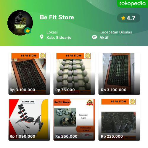Click the Tokopedia logo
Viewport: 148px width, 148px height.
click(132, 4)
